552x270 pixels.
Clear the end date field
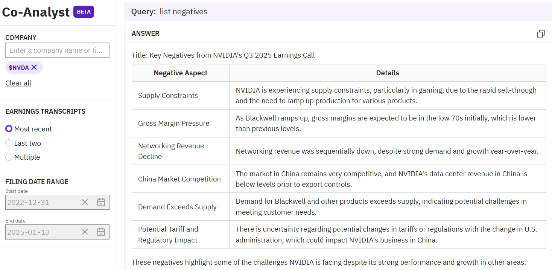(x=85, y=232)
